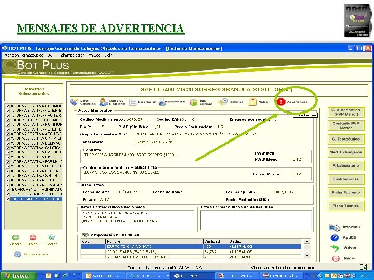This screenshot has height=280, width=374.
Task: Uncheck the SAETIL item checkbox in list
Action: pos(8,199)
